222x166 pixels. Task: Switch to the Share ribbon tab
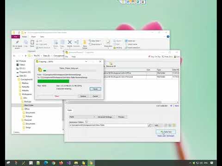point(33,36)
